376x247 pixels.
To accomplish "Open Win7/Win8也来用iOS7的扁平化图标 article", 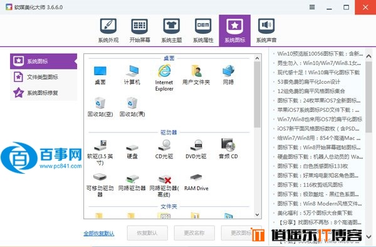I will (x=320, y=119).
